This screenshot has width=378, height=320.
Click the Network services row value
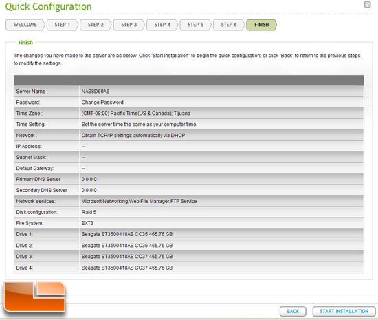click(139, 201)
